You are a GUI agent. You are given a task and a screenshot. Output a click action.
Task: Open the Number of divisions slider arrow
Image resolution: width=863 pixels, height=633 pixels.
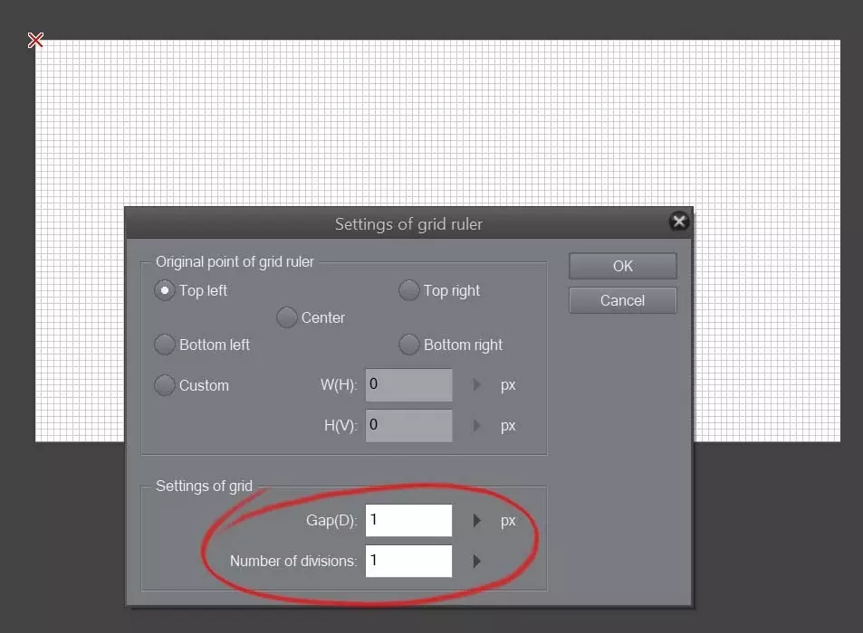[x=476, y=561]
